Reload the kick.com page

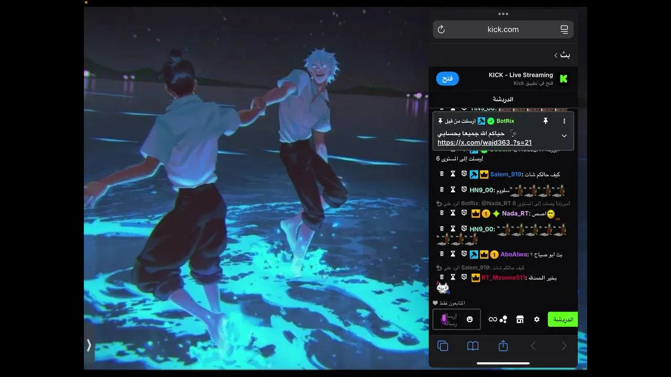coord(441,30)
